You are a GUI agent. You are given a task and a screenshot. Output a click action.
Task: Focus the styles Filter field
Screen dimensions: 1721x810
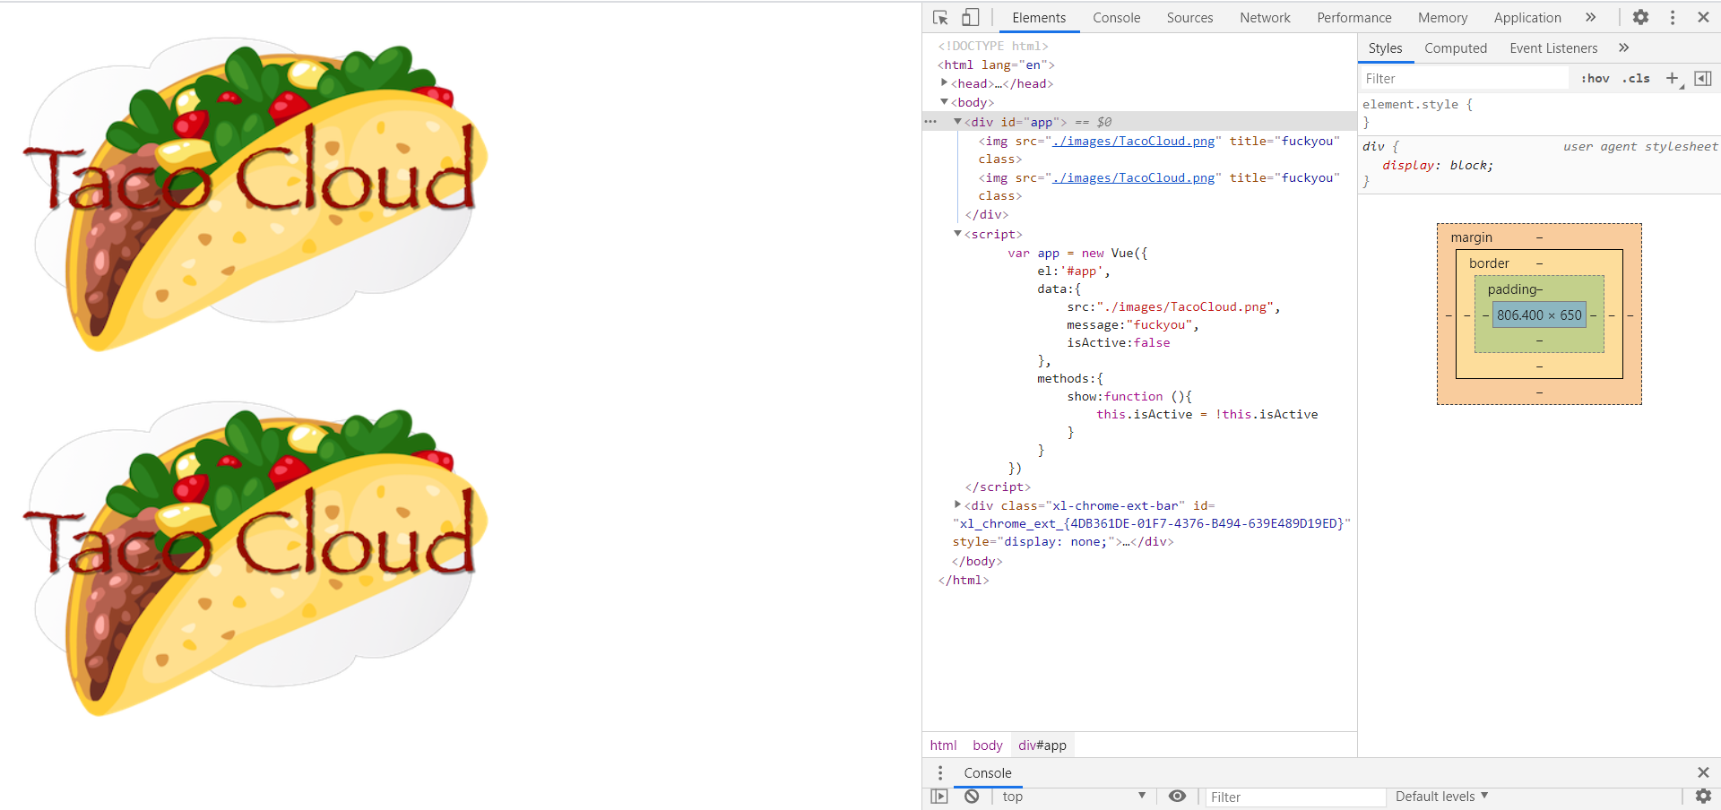click(1465, 79)
